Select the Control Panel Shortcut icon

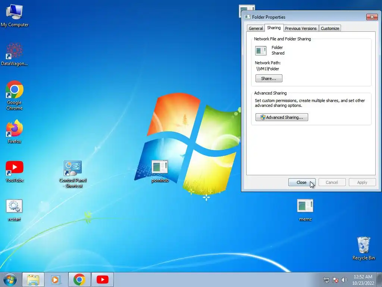pos(73,174)
